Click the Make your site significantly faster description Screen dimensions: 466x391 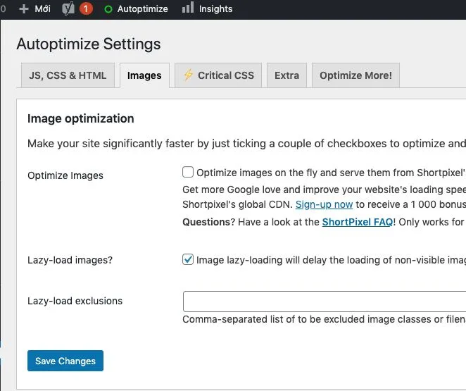[x=246, y=144]
